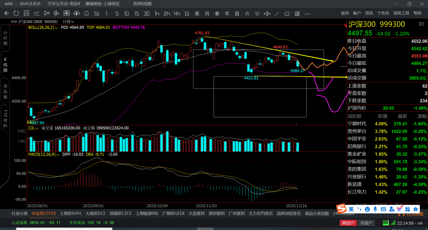
Task: Select the 月 monthly period
Action: pyautogui.click(x=207, y=13)
